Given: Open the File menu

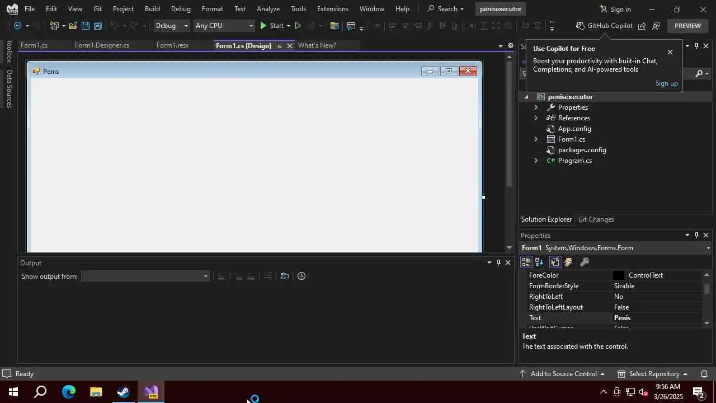Looking at the screenshot, I should [x=30, y=9].
